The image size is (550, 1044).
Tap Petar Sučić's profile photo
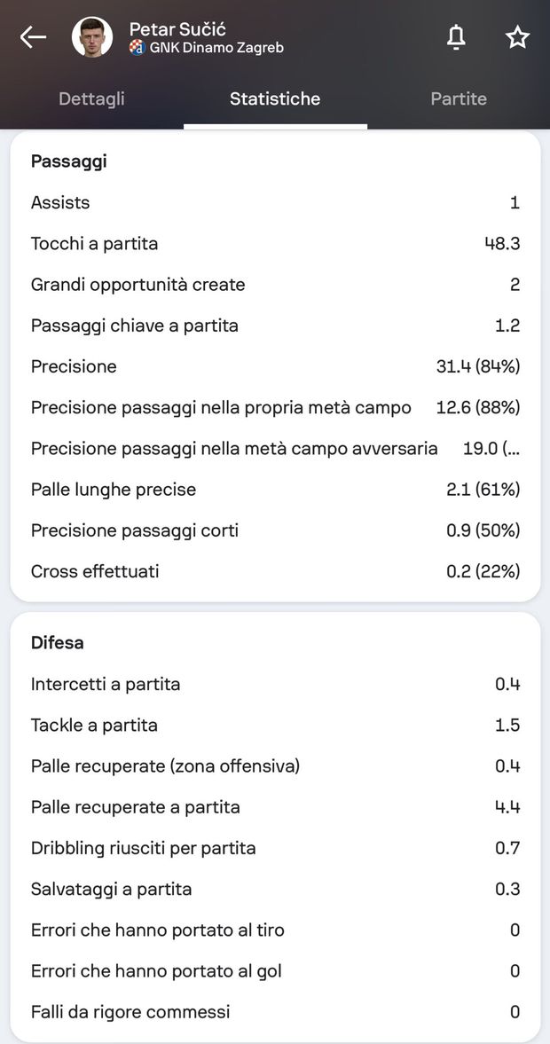click(92, 37)
